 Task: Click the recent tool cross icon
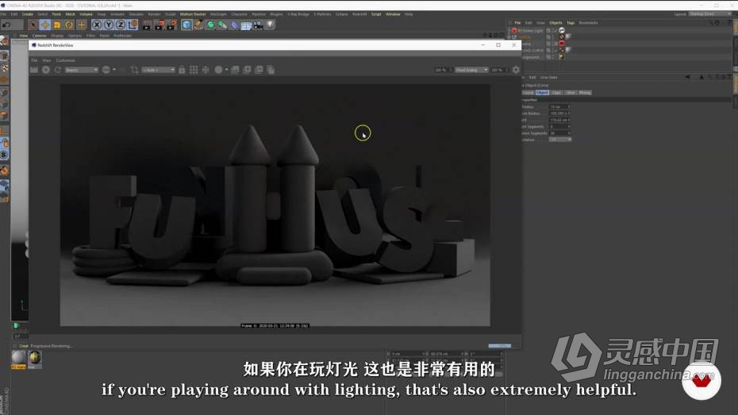[x=82, y=25]
